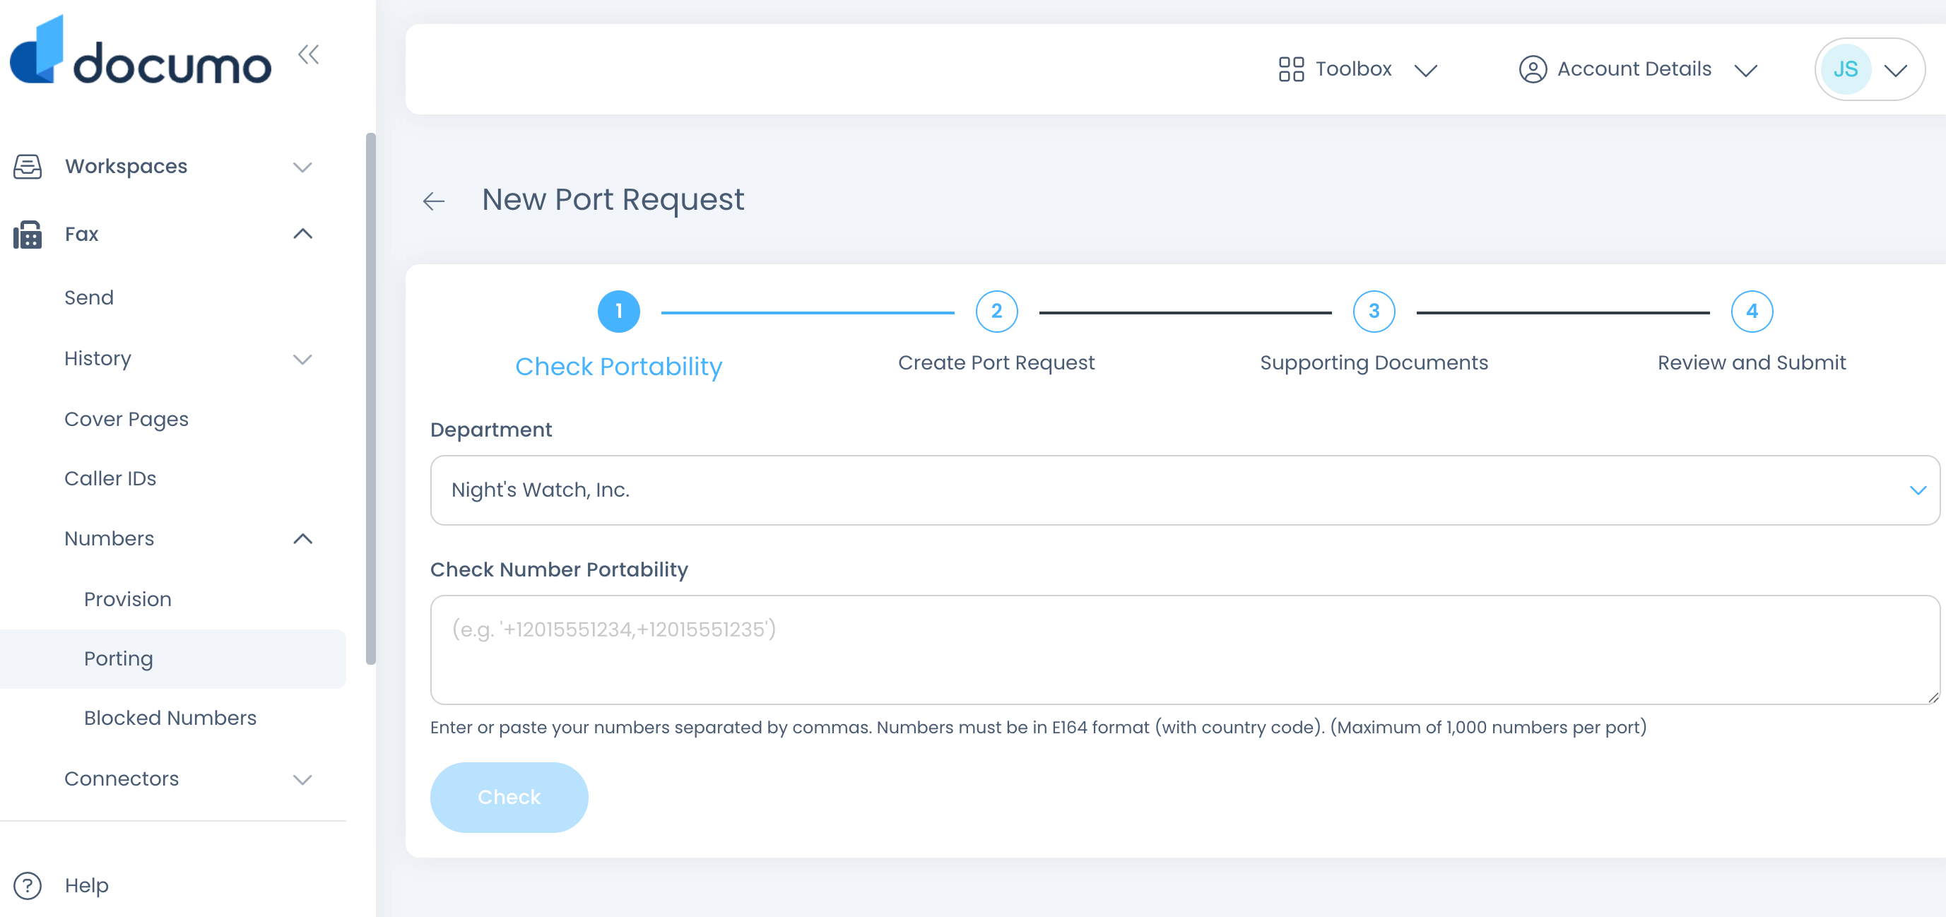Click the Account Details label
This screenshot has width=1946, height=917.
(x=1634, y=69)
